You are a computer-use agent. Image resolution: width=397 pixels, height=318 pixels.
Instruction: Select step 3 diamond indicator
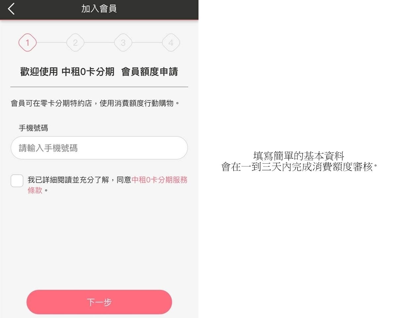pyautogui.click(x=123, y=43)
